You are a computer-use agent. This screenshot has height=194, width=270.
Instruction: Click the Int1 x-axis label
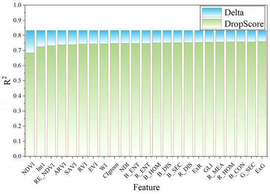click(x=41, y=166)
